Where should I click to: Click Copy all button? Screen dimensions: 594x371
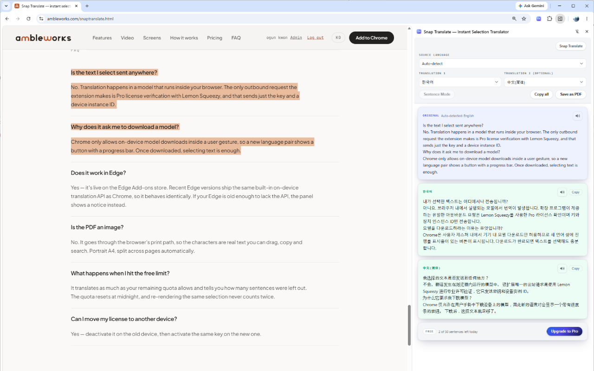click(542, 94)
